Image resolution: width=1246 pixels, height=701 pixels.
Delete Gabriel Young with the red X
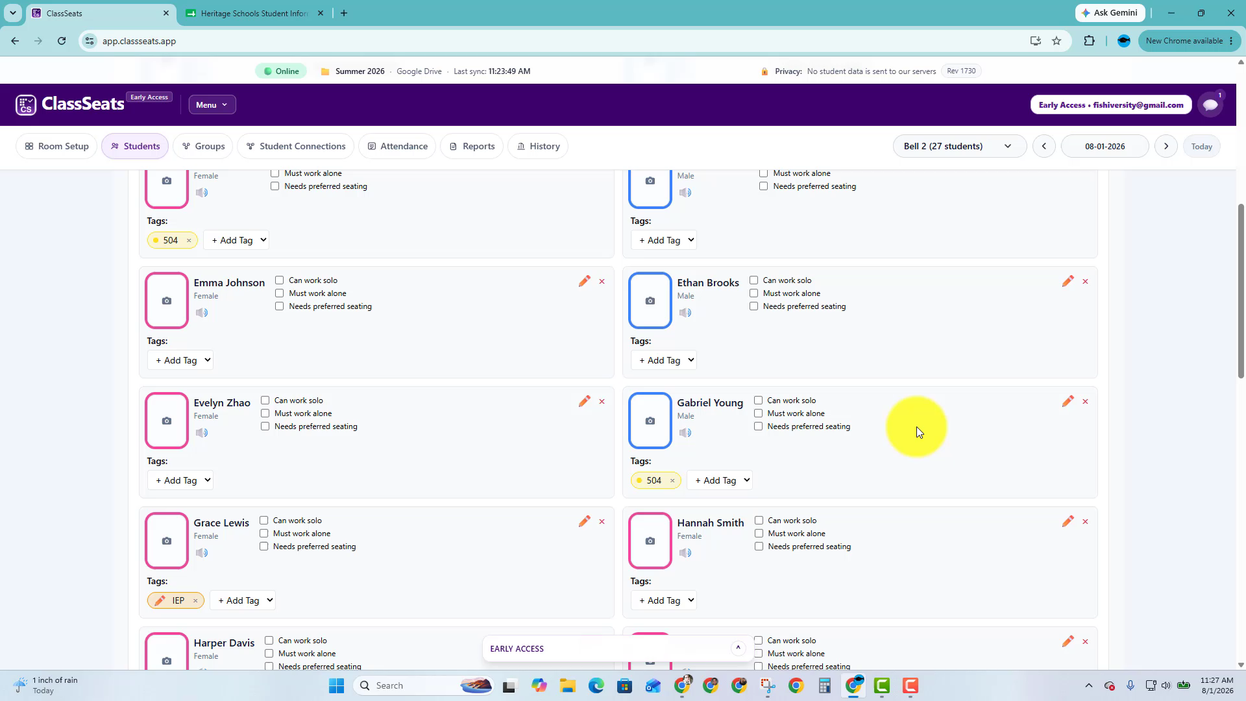pyautogui.click(x=1085, y=402)
